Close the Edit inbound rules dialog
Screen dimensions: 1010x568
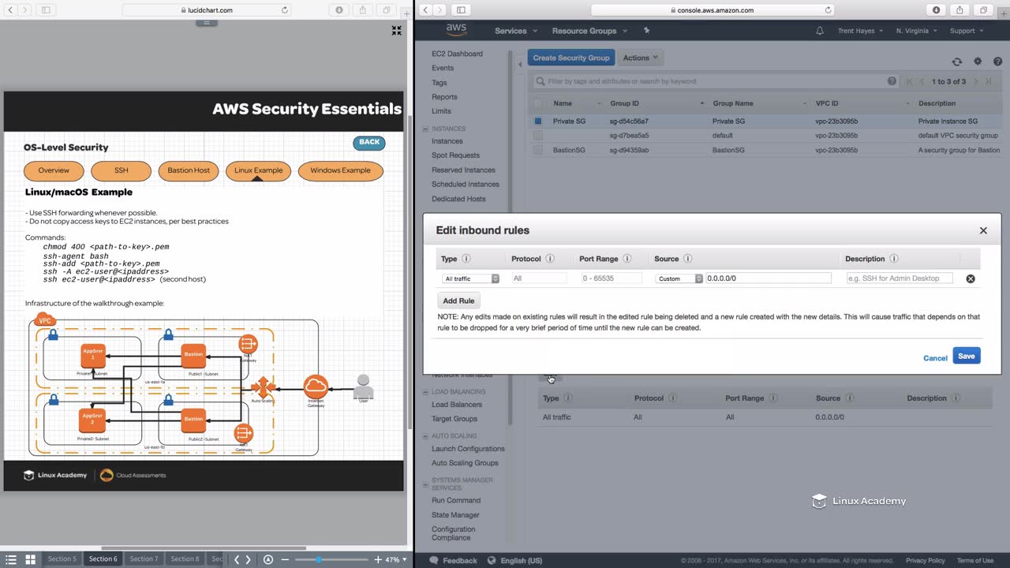[983, 230]
